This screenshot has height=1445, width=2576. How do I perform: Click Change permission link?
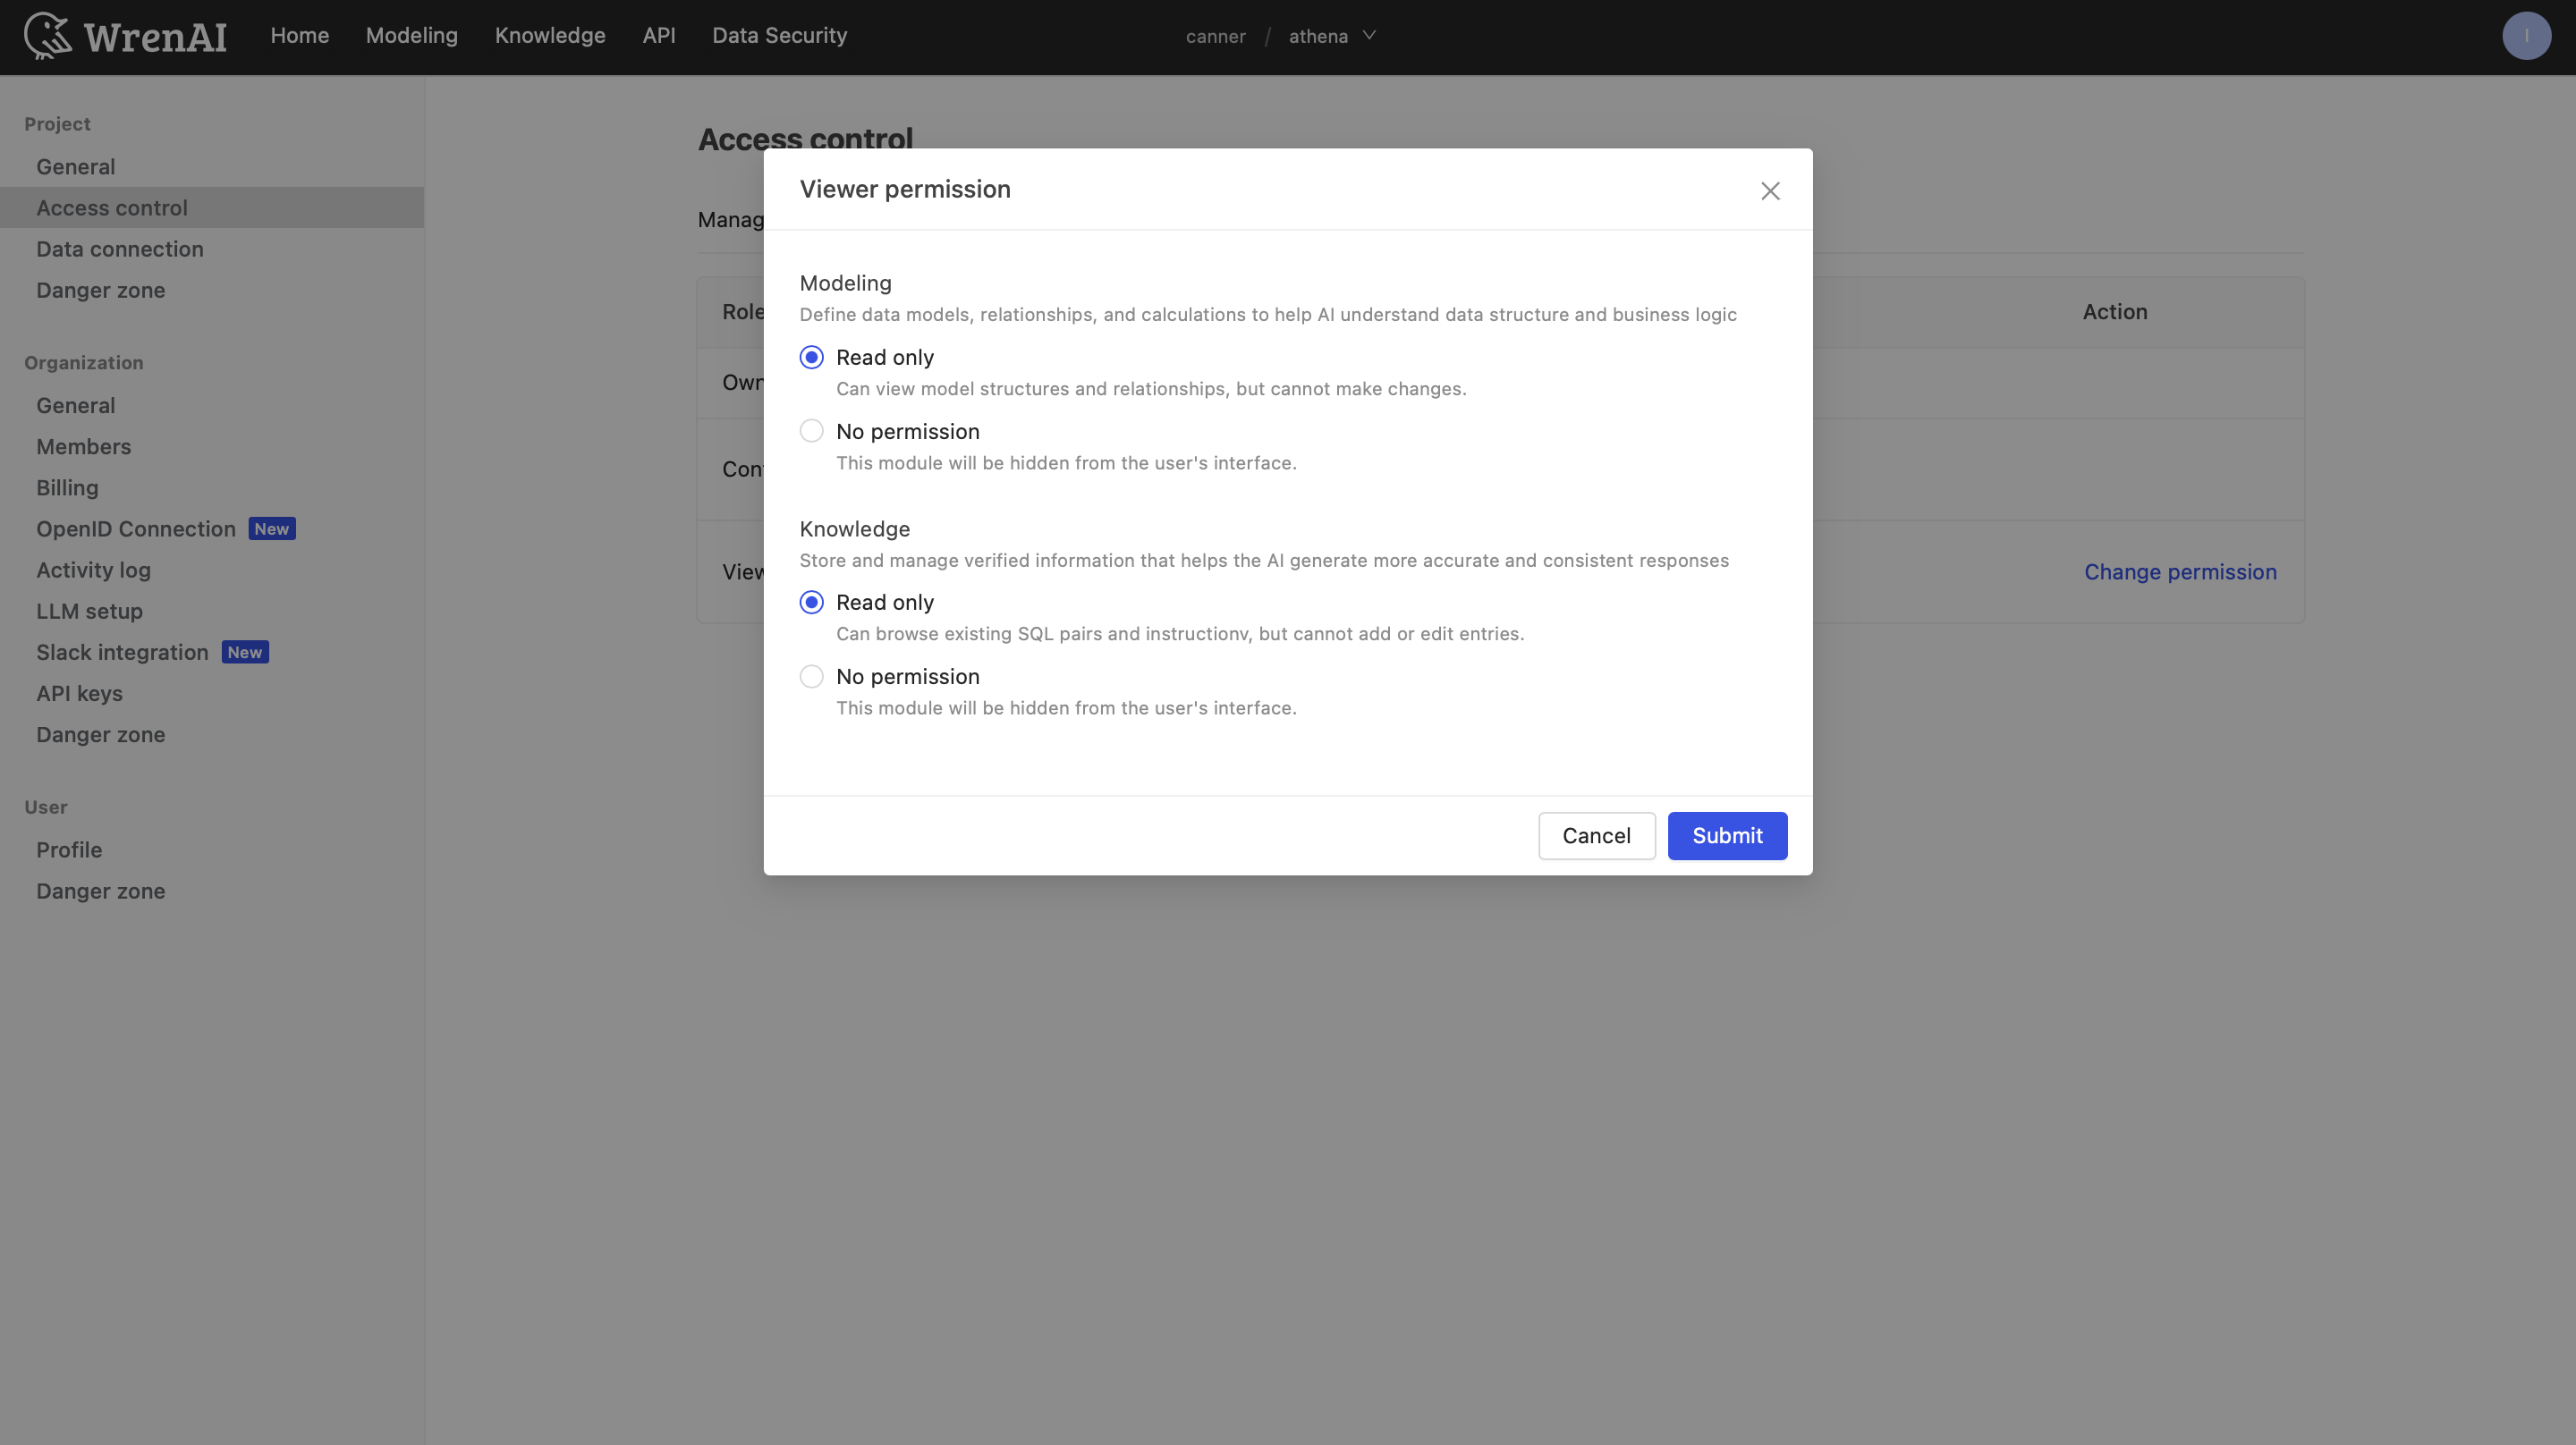pos(2180,572)
